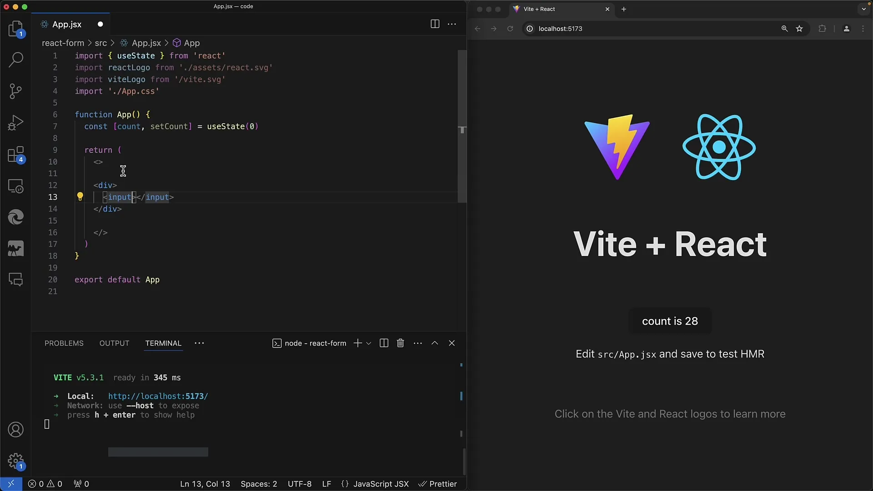Expand the node-react-form terminal dropdown
The height and width of the screenshot is (491, 873).
pos(369,344)
